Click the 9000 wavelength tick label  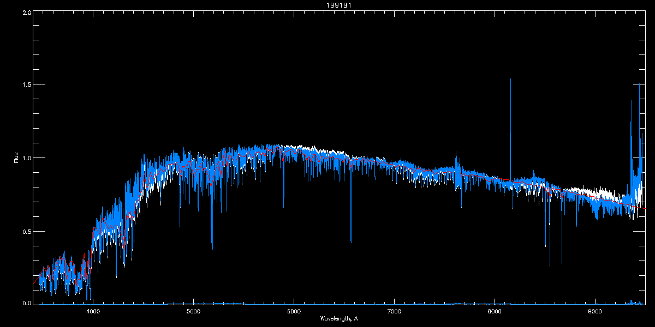(595, 311)
